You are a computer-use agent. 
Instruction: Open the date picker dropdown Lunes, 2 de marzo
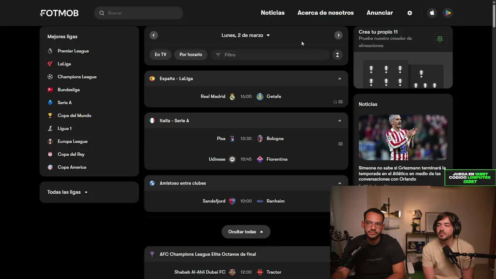(x=246, y=35)
